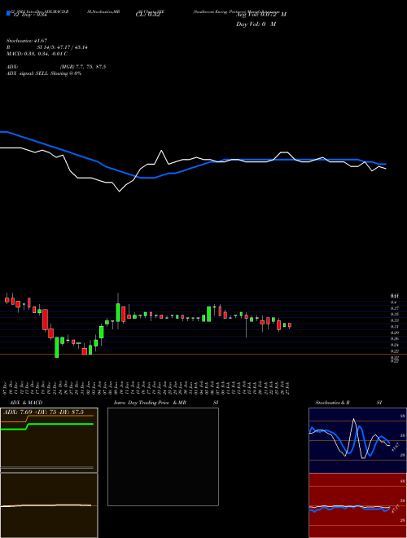The width and height of the screenshot is (407, 538).
Task: Click the 'ADX signal: SELL' text
Action: coord(28,73)
